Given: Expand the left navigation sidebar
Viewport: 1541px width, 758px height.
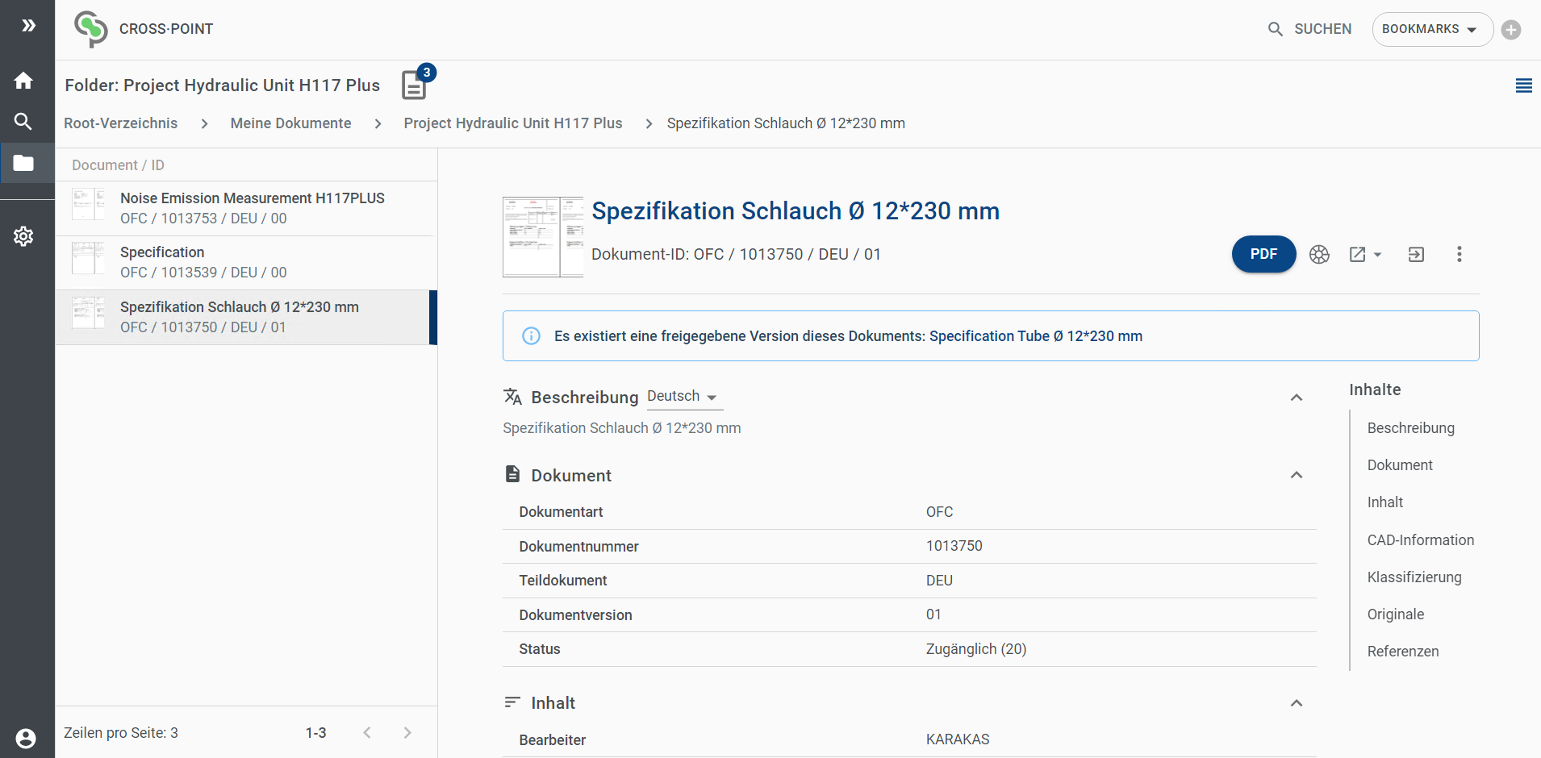Looking at the screenshot, I should point(28,26).
